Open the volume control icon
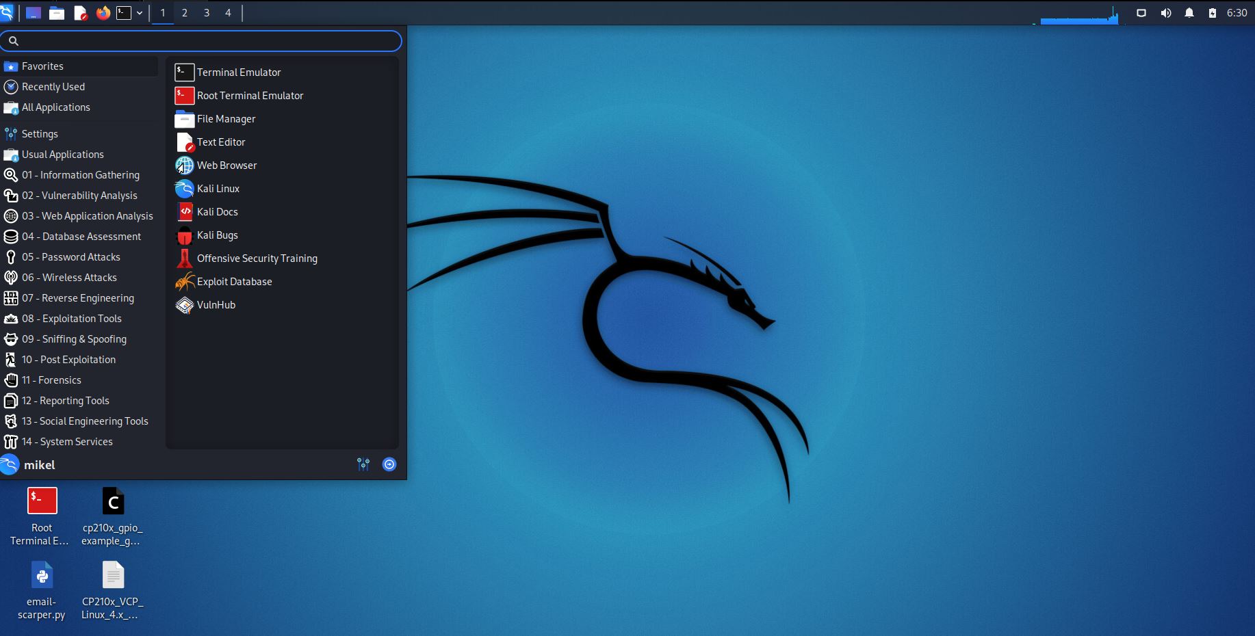 point(1166,13)
